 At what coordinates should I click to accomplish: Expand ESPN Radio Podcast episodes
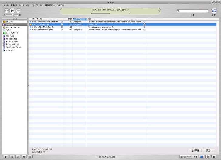point(33,24)
